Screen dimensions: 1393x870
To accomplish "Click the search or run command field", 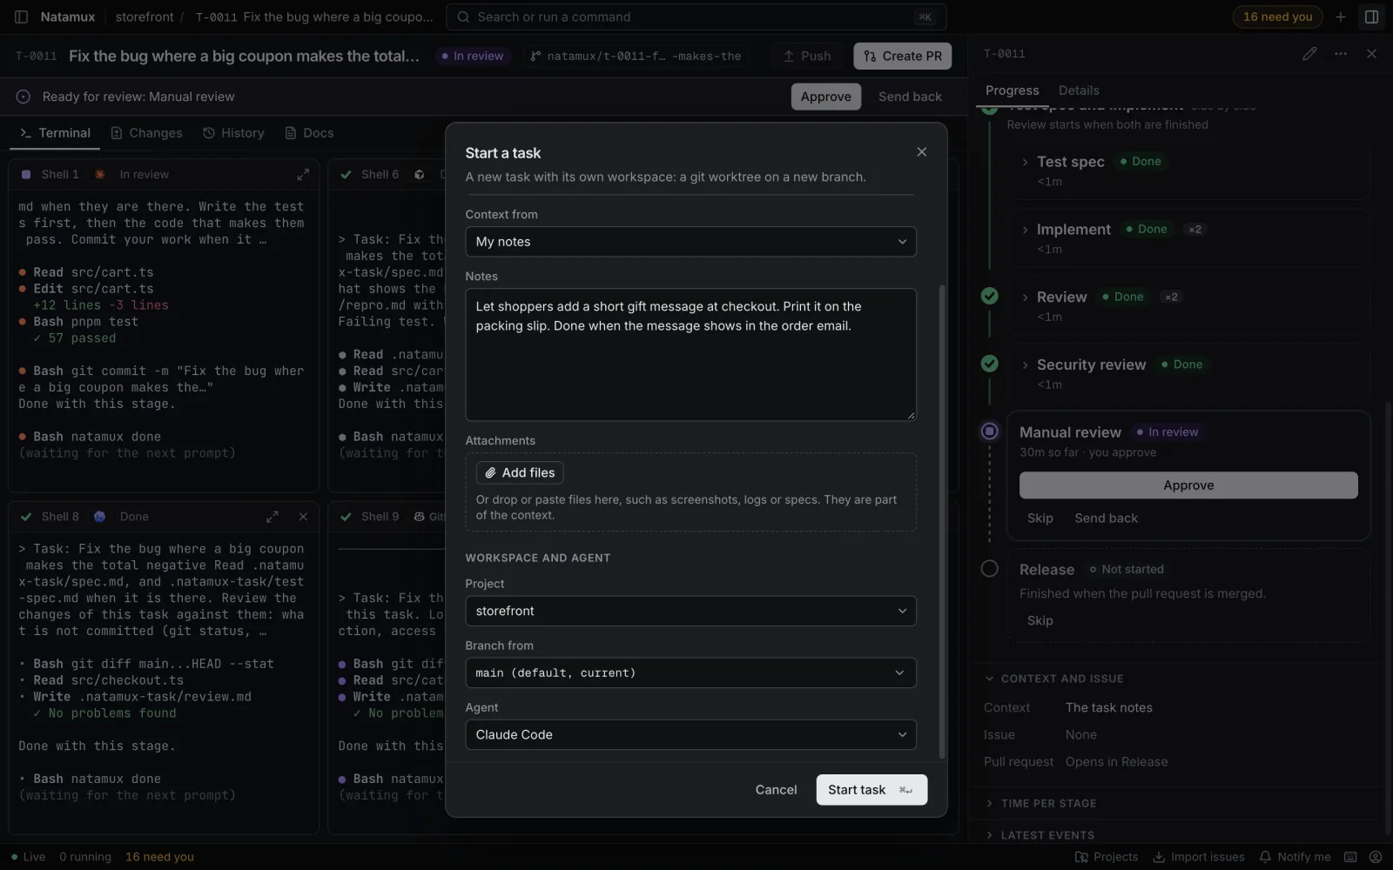I will click(x=696, y=17).
